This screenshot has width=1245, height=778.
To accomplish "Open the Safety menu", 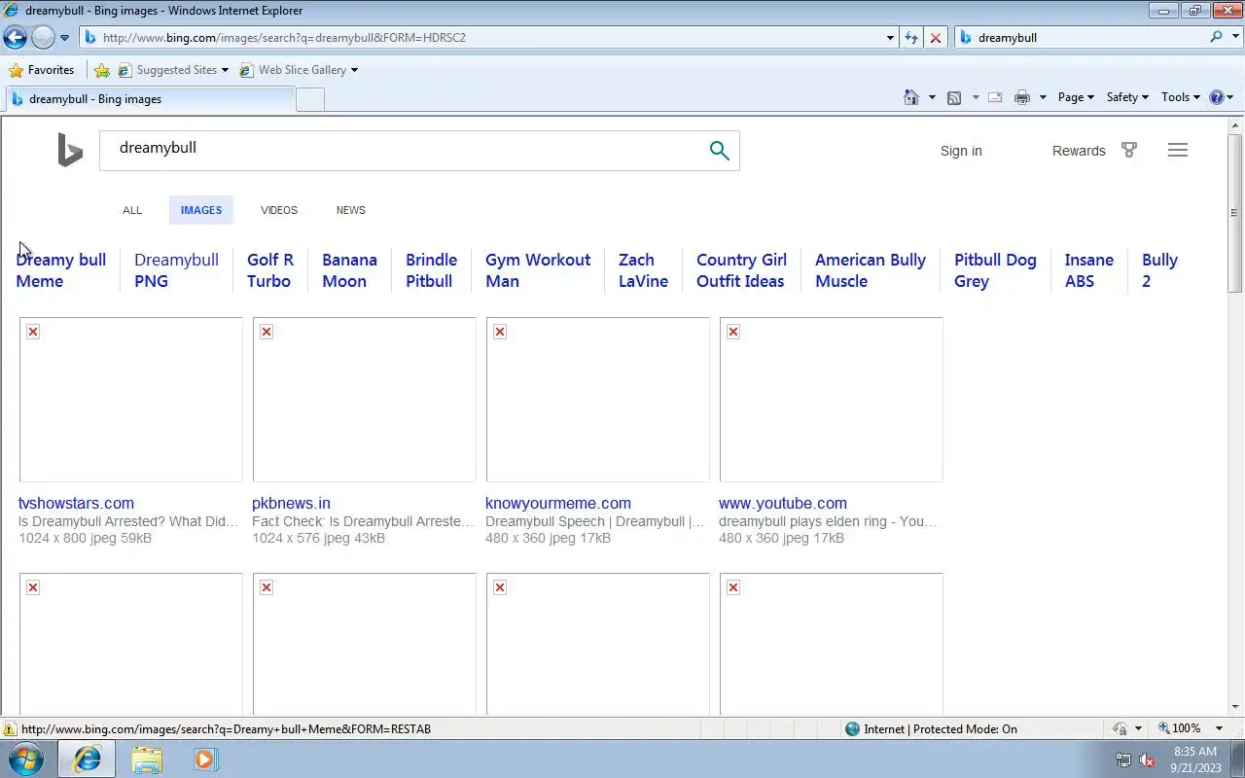I will (1127, 97).
